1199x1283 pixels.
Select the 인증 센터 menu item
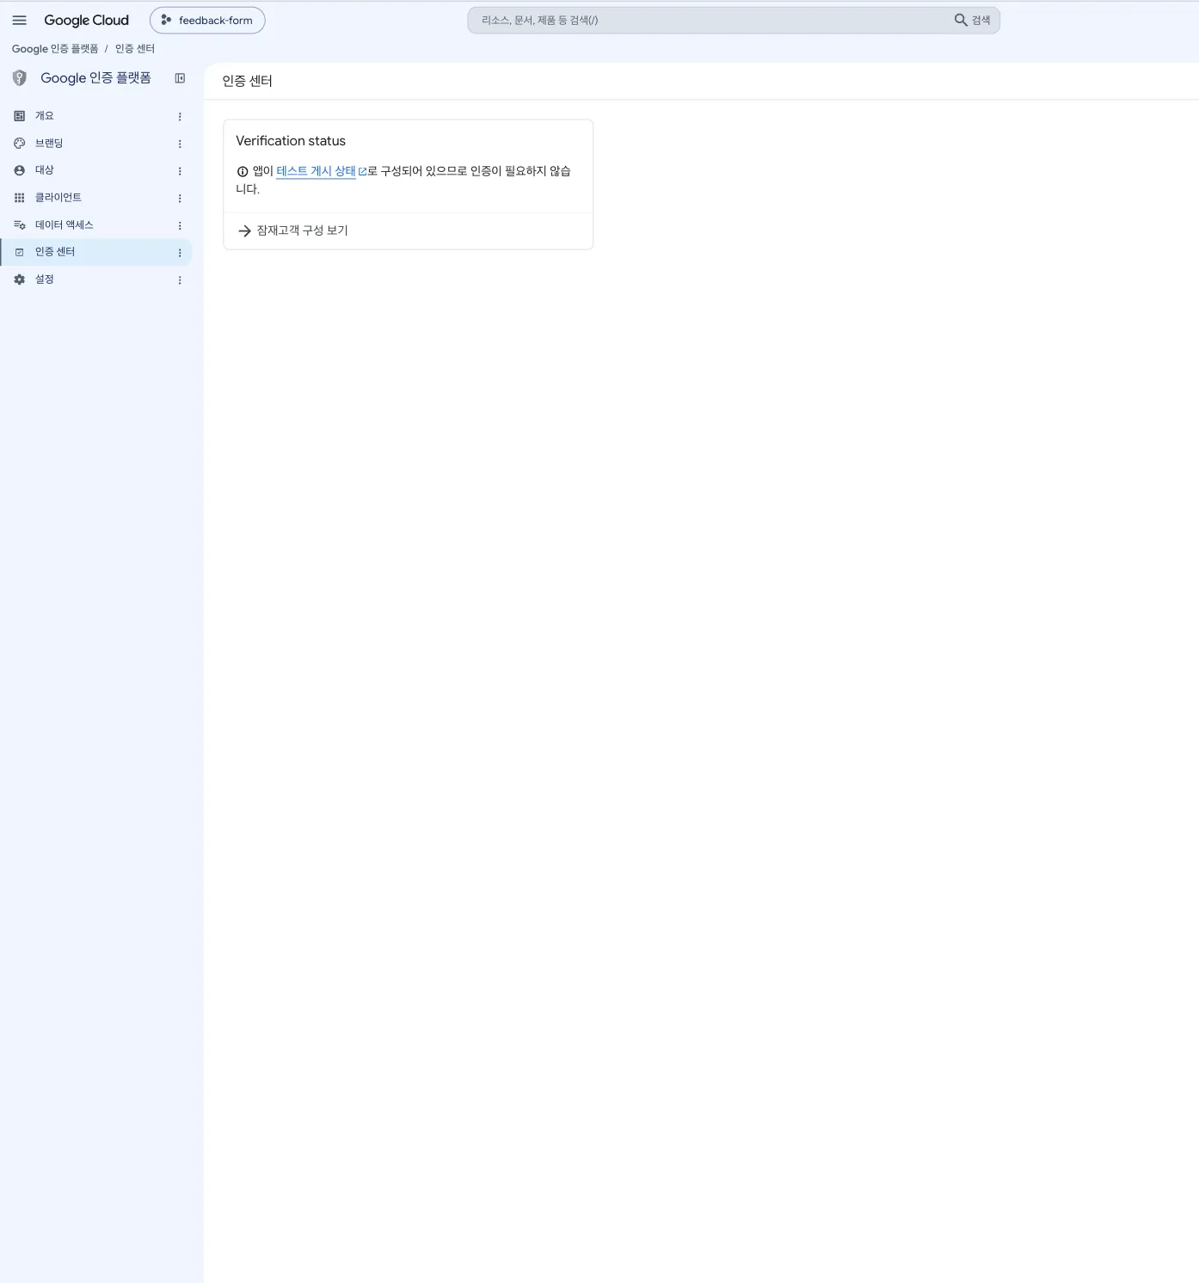pyautogui.click(x=95, y=252)
